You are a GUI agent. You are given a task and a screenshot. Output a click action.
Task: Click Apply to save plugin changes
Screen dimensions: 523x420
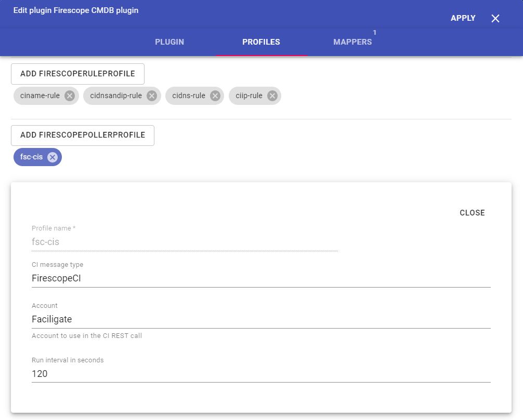463,18
